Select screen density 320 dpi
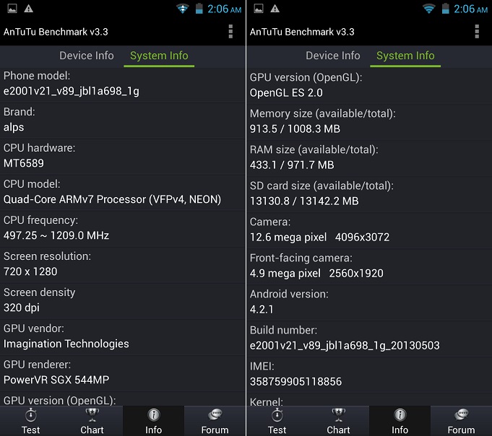This screenshot has height=436, width=492. pos(22,308)
